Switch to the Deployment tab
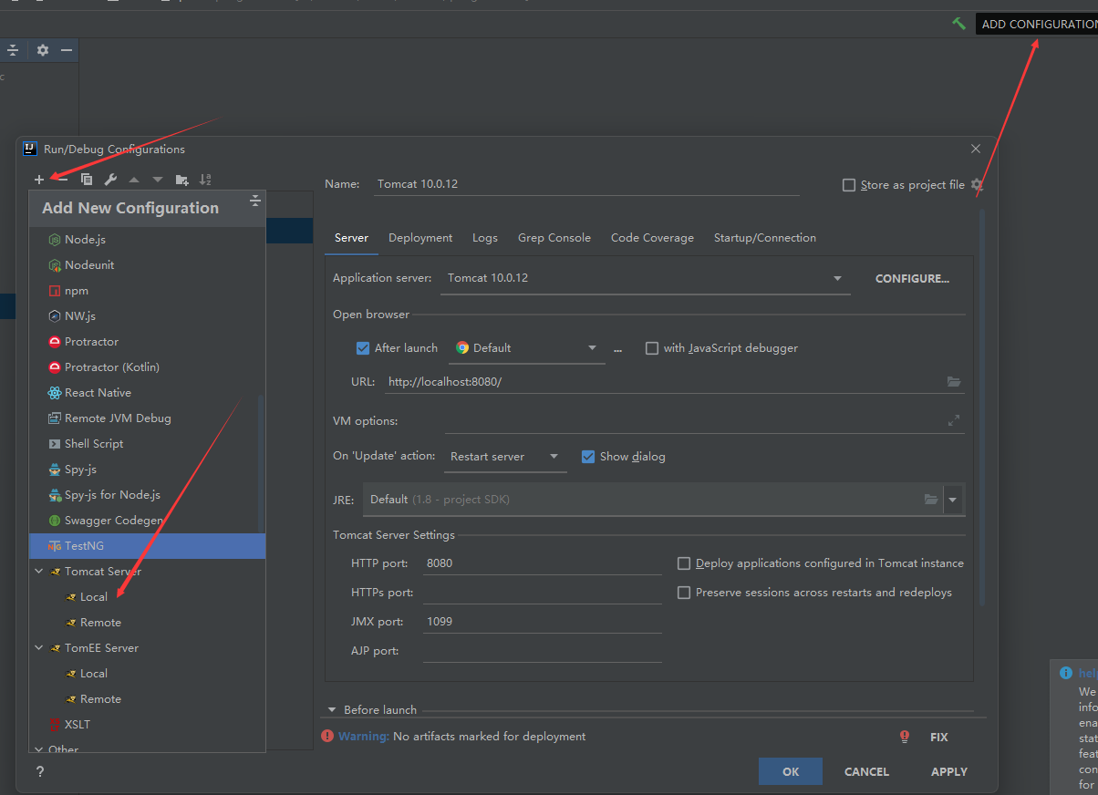 point(420,238)
